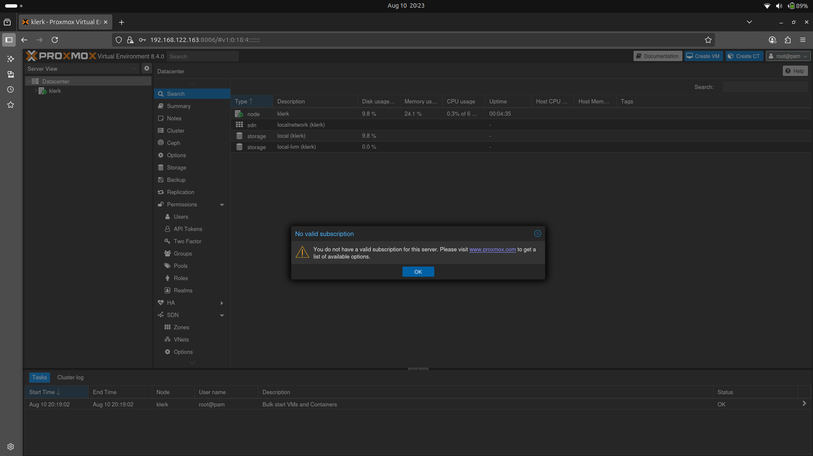Open the root@pam user menu
The image size is (813, 456).
coord(788,56)
